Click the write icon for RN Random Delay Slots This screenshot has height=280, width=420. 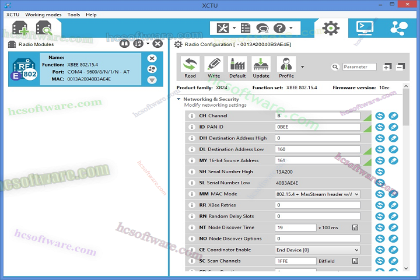tap(393, 216)
